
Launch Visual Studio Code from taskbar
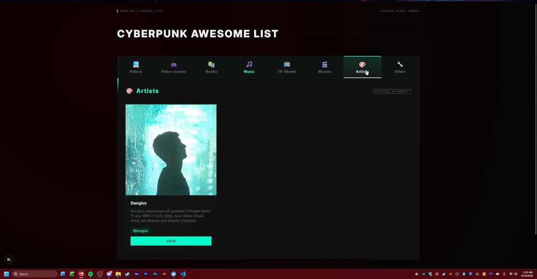[183, 274]
